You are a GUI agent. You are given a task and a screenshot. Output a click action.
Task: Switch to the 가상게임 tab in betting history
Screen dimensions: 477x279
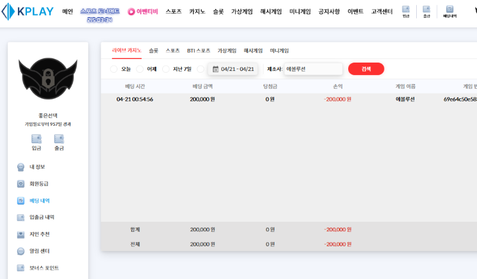click(227, 51)
